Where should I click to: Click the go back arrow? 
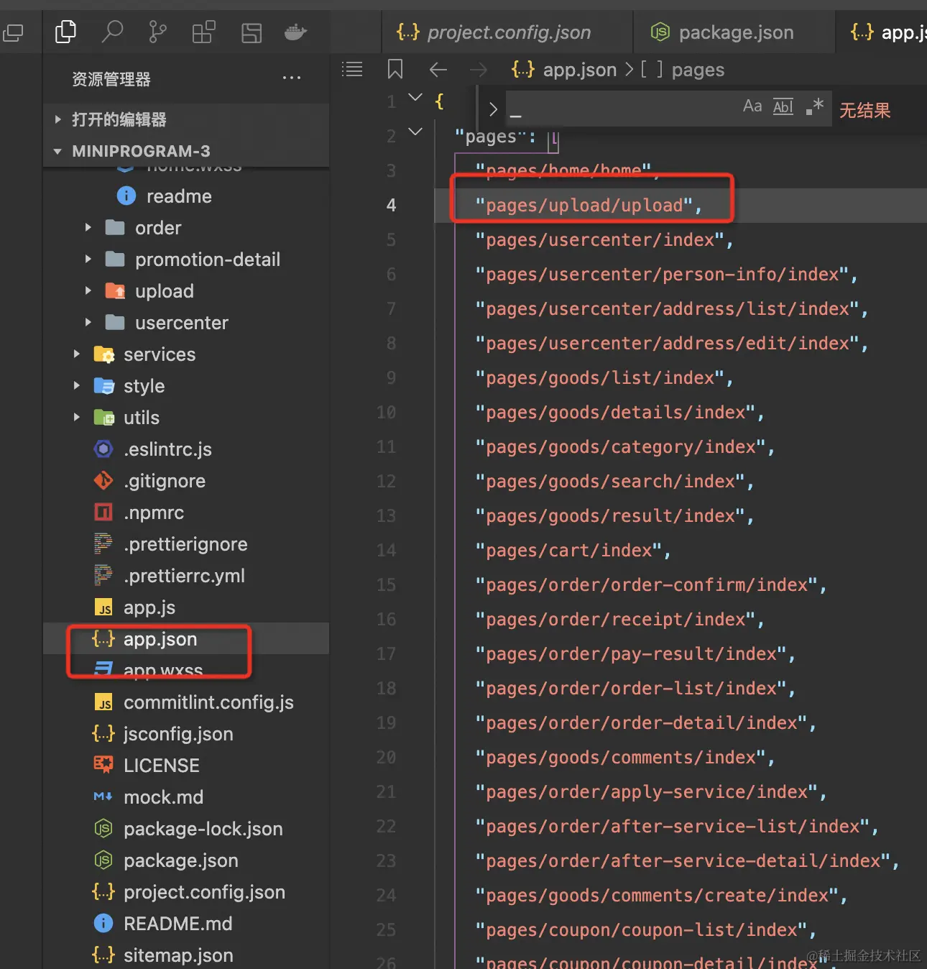438,70
